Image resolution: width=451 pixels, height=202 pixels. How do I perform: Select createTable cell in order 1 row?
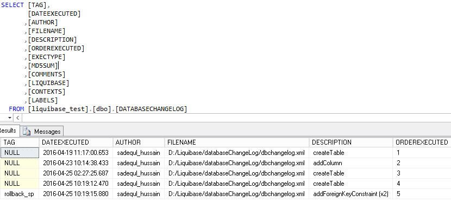pos(351,153)
